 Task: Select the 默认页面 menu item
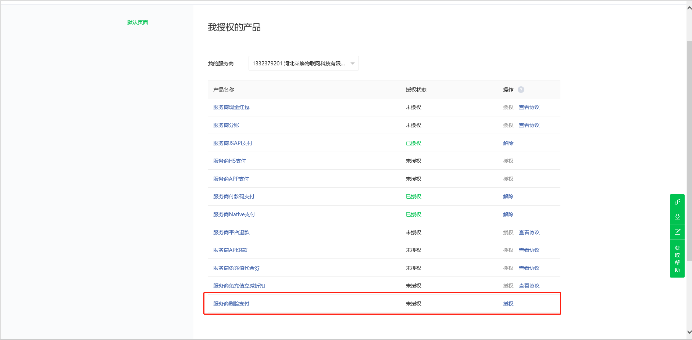(x=138, y=22)
